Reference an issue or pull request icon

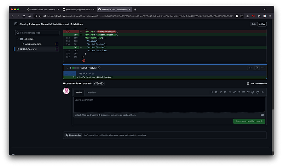[258, 92]
